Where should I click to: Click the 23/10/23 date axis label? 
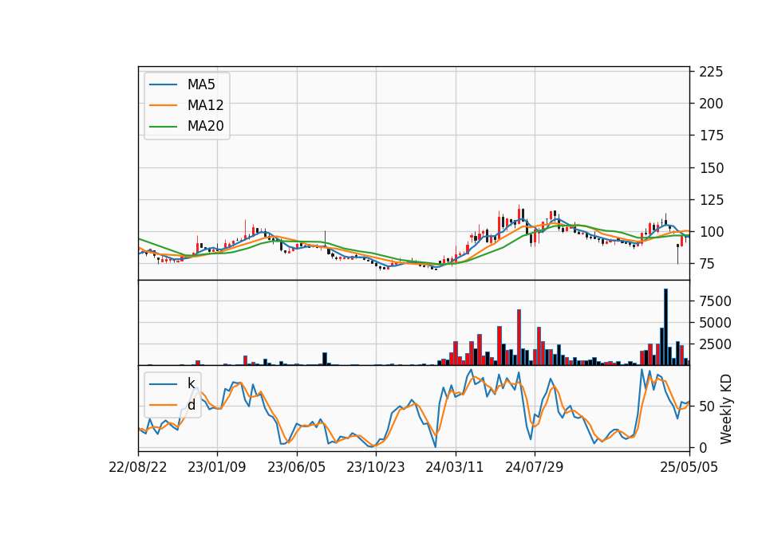pos(376,467)
